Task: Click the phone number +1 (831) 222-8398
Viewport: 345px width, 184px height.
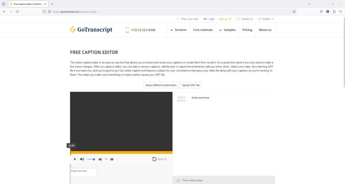Action: coord(143,30)
